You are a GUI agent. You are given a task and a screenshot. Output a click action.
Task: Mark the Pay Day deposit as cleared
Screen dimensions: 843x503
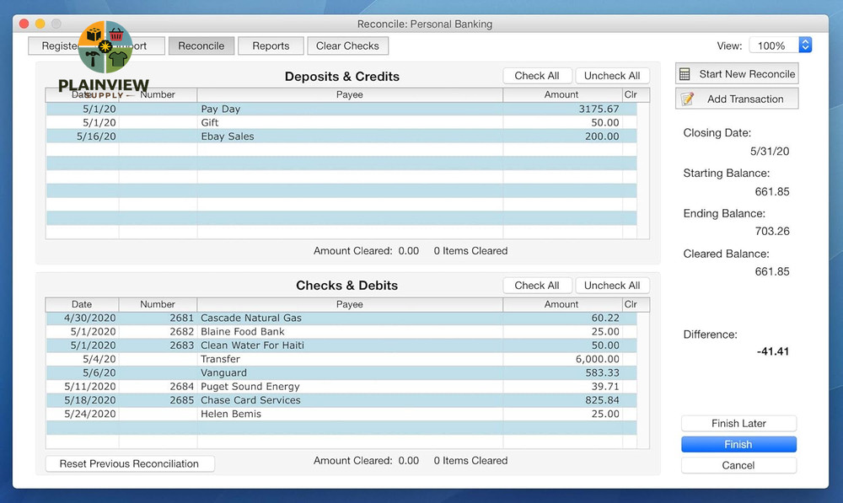pyautogui.click(x=630, y=109)
